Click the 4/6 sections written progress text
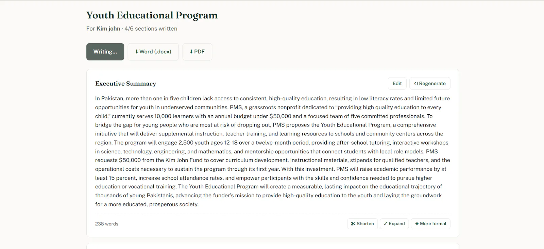Image resolution: width=544 pixels, height=249 pixels. pyautogui.click(x=151, y=29)
